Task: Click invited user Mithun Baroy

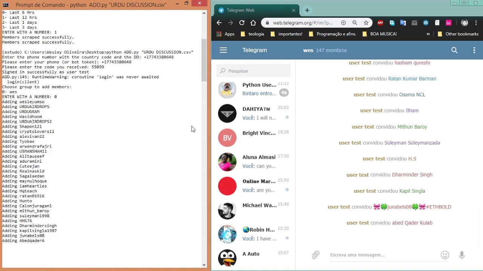Action: coord(412,127)
